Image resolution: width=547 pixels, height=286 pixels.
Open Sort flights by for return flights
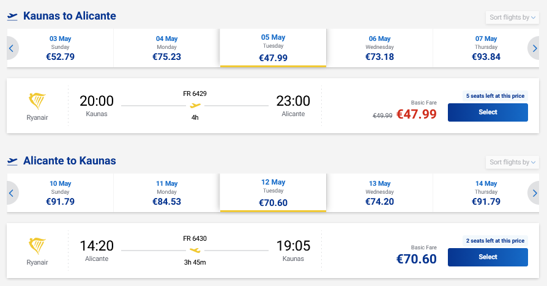point(512,162)
